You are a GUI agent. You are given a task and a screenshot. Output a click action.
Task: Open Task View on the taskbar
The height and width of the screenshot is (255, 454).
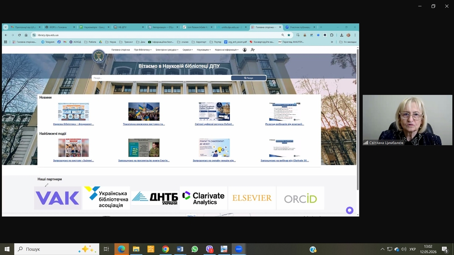pyautogui.click(x=106, y=249)
